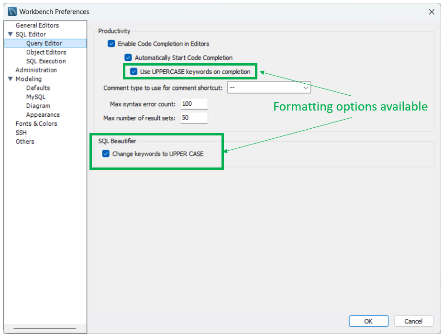Open the Query Editor preferences page
This screenshot has height=335, width=443.
44,43
